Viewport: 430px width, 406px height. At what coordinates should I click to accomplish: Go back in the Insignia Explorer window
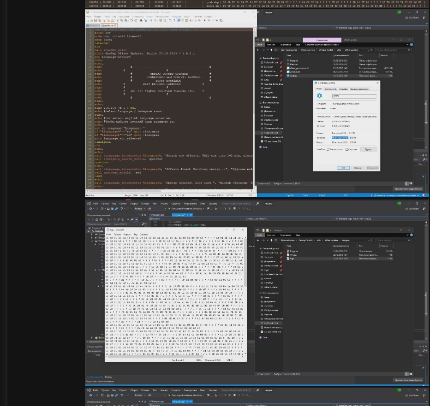tap(258, 240)
